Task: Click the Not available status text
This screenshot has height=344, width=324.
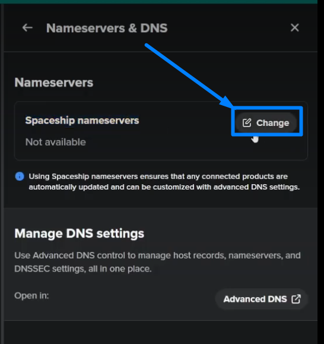Action: (56, 142)
